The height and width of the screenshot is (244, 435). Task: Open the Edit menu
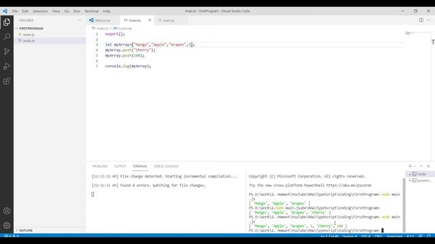25,11
